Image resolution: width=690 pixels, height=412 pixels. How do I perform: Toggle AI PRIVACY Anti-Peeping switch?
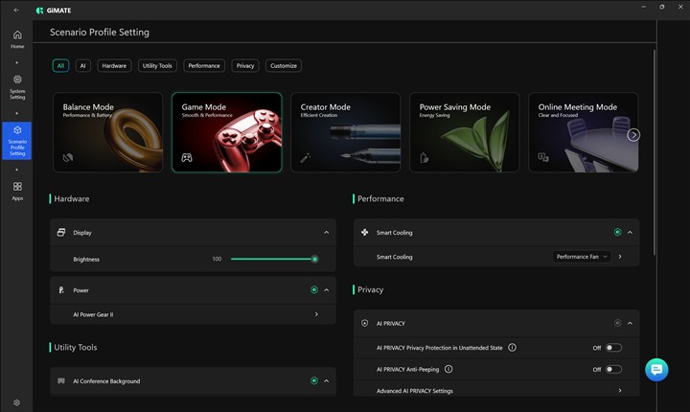(612, 369)
